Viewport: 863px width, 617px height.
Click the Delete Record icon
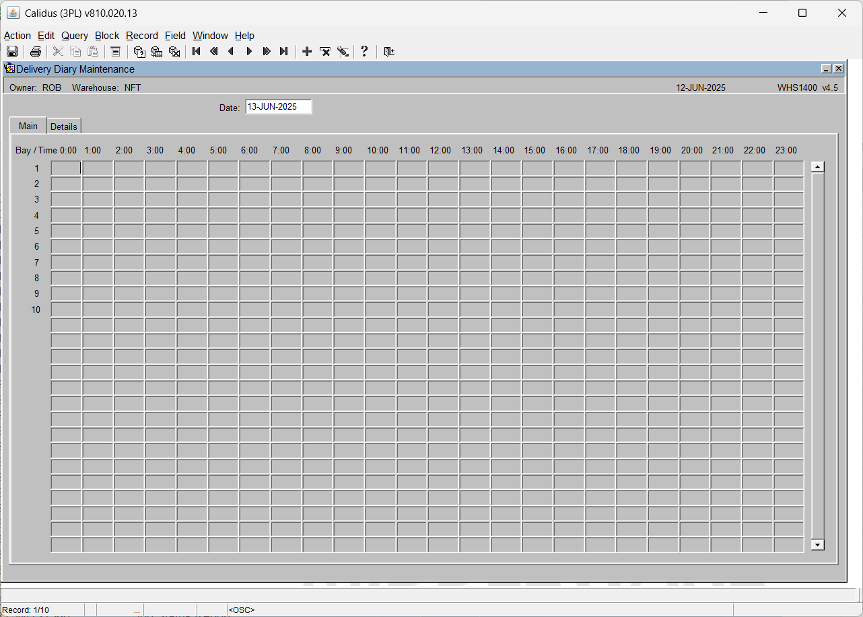click(324, 52)
